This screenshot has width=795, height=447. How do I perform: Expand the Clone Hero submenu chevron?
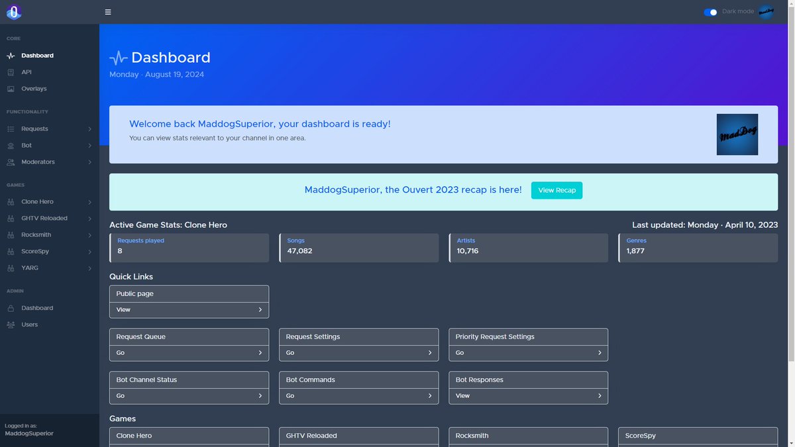coord(89,201)
